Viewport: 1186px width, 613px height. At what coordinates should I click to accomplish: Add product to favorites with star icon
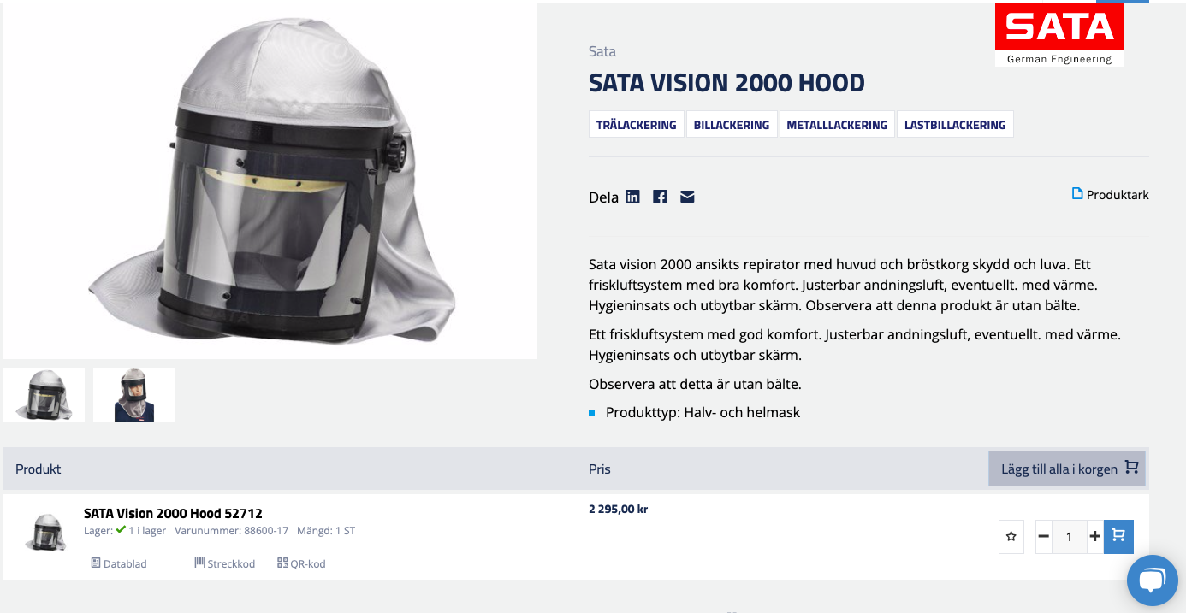pyautogui.click(x=1011, y=537)
